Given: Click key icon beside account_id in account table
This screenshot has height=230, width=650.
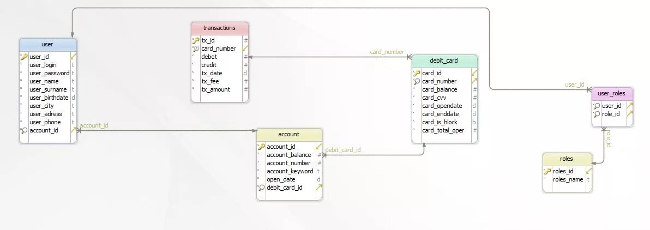Looking at the screenshot, I should click(261, 147).
